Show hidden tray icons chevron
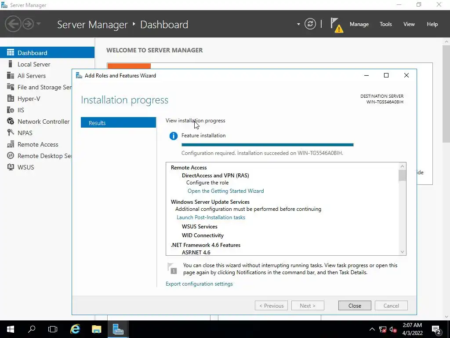 [372, 329]
